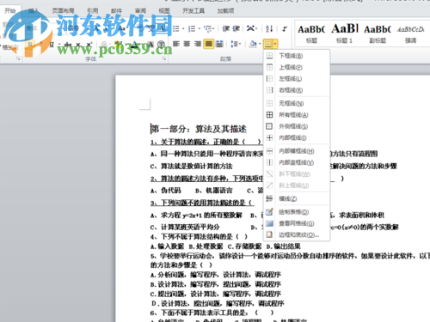This screenshot has width=430, height=322.
Task: Toggle the underline U button
Action: (52, 45)
